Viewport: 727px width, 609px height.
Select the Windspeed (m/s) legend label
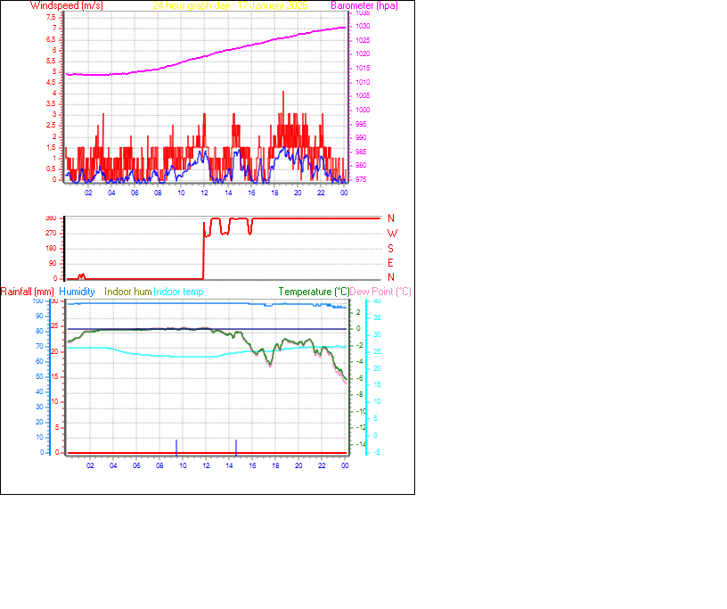pyautogui.click(x=65, y=5)
